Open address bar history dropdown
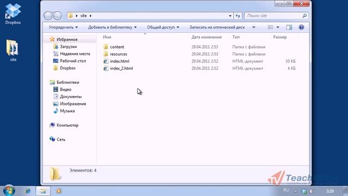This screenshot has width=348, height=196. 230,16
